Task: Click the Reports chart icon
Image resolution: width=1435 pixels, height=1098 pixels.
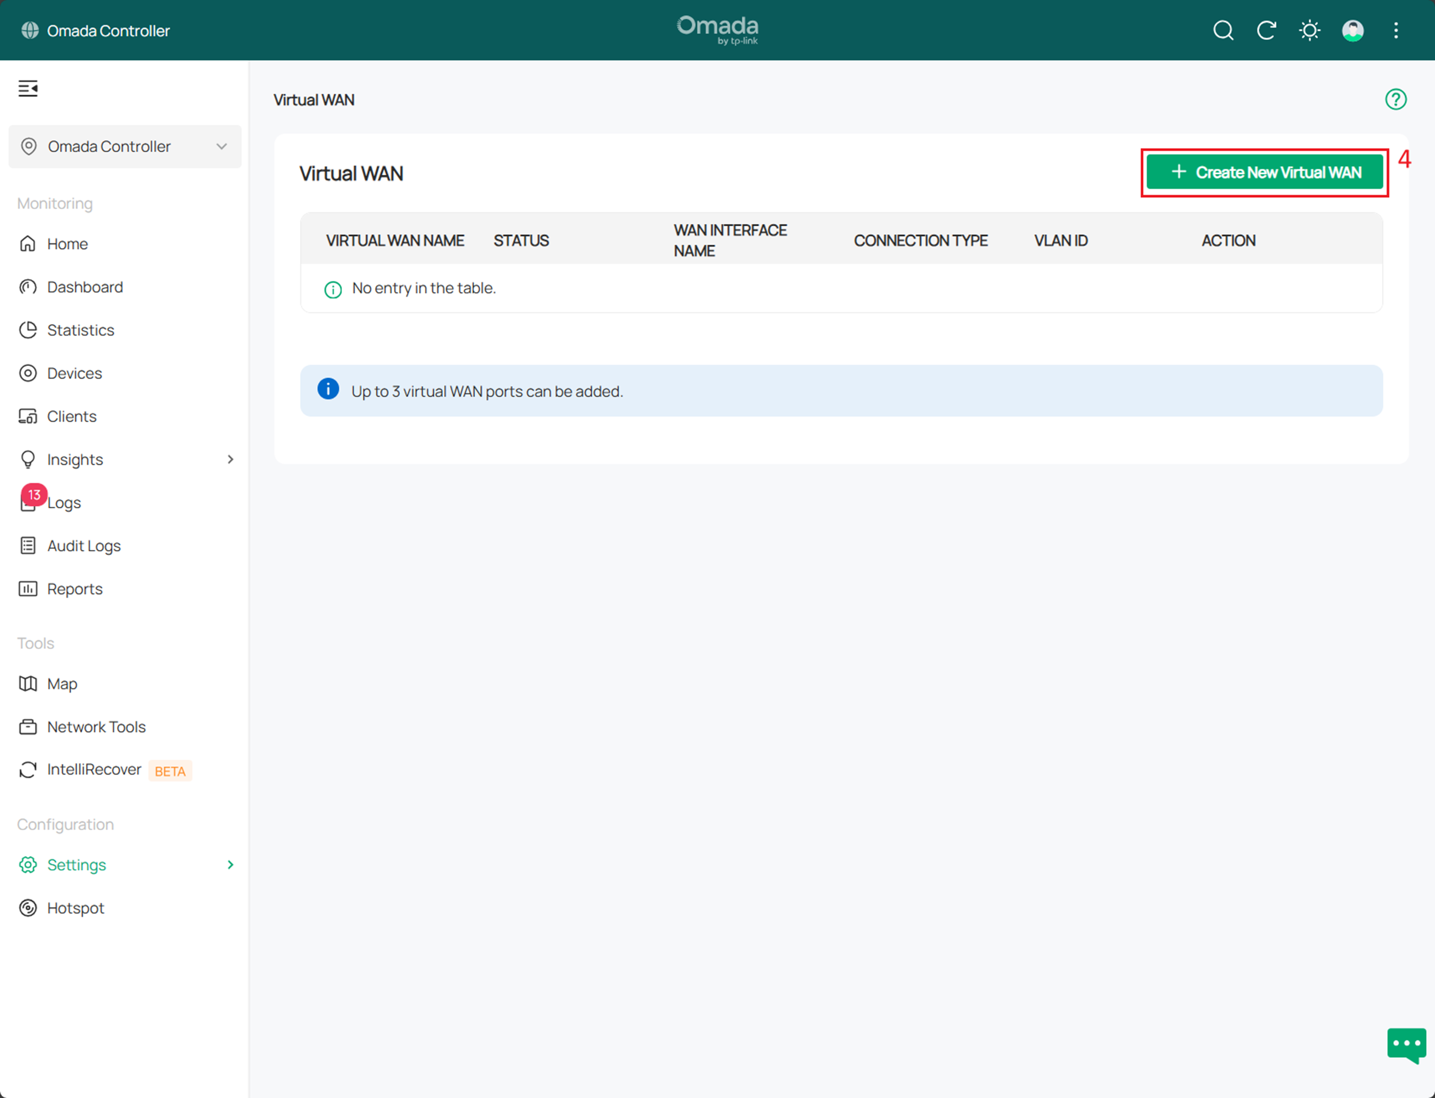Action: pos(28,589)
